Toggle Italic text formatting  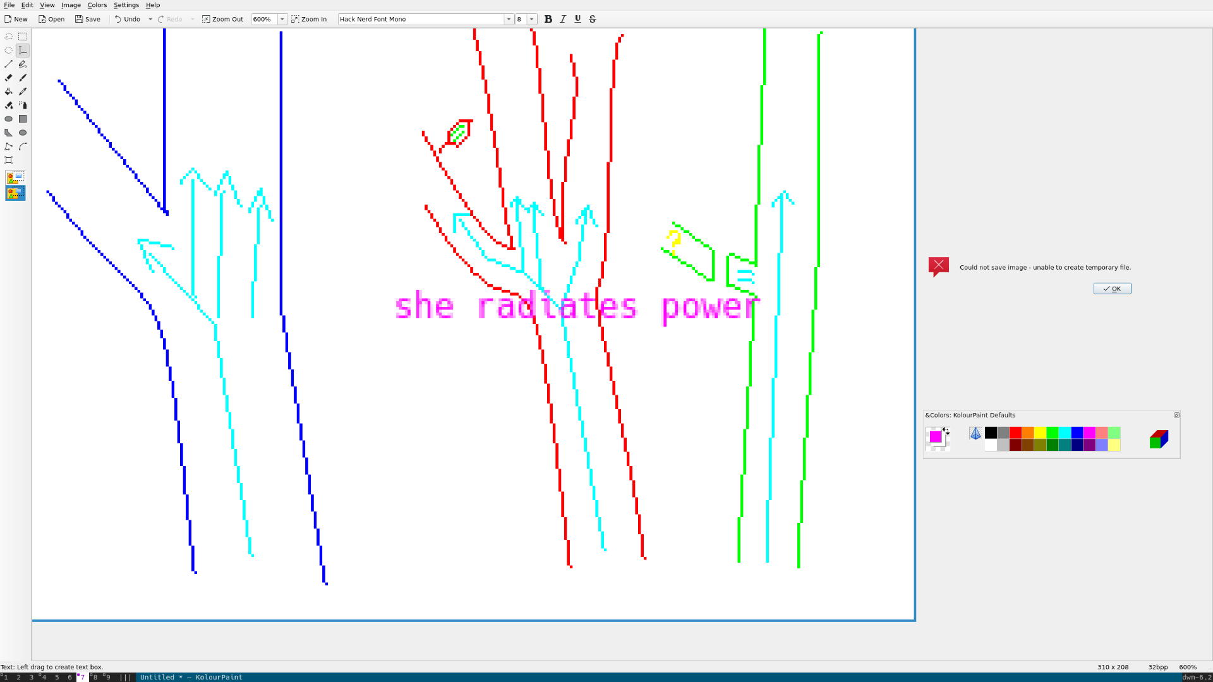pos(563,19)
